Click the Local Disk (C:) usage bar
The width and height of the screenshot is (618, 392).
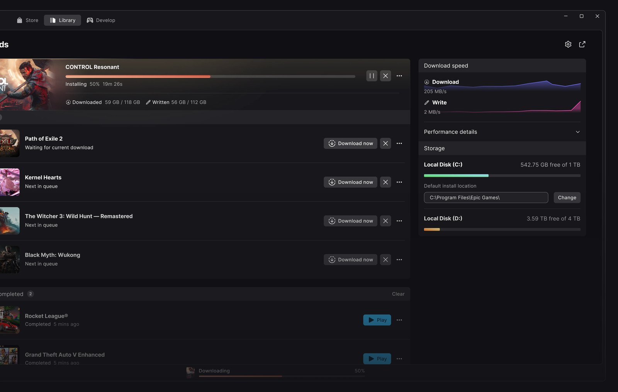[502, 176]
